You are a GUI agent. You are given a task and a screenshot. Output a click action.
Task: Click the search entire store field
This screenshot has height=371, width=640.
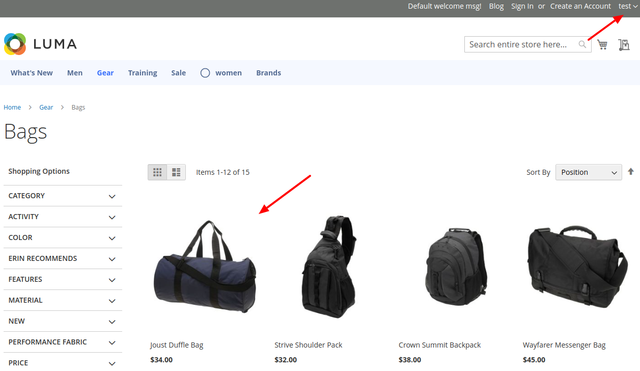(x=528, y=44)
